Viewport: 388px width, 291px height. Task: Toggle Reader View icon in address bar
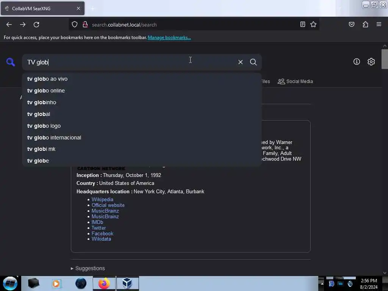point(302,25)
